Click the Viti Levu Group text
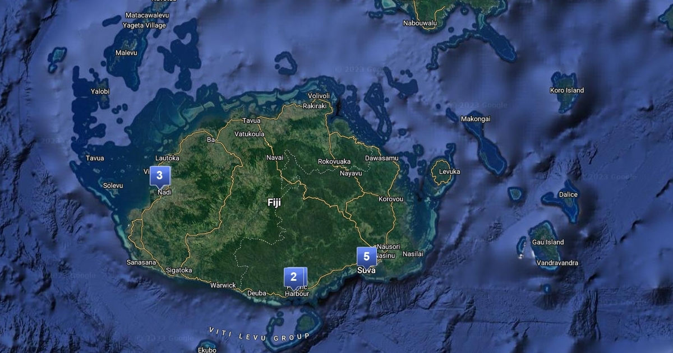673x353 pixels. 259,335
